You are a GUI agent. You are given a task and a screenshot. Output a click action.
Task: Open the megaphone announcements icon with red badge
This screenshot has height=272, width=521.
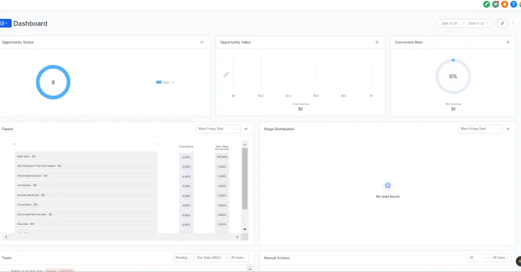tap(495, 4)
